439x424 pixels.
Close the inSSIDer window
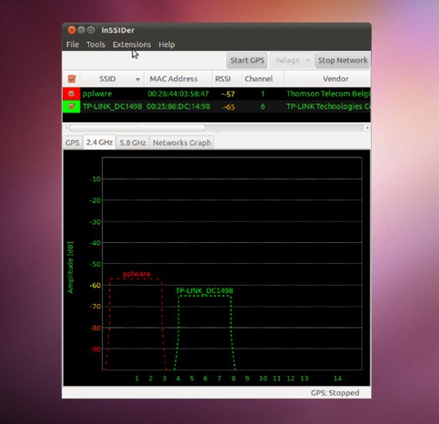(72, 30)
